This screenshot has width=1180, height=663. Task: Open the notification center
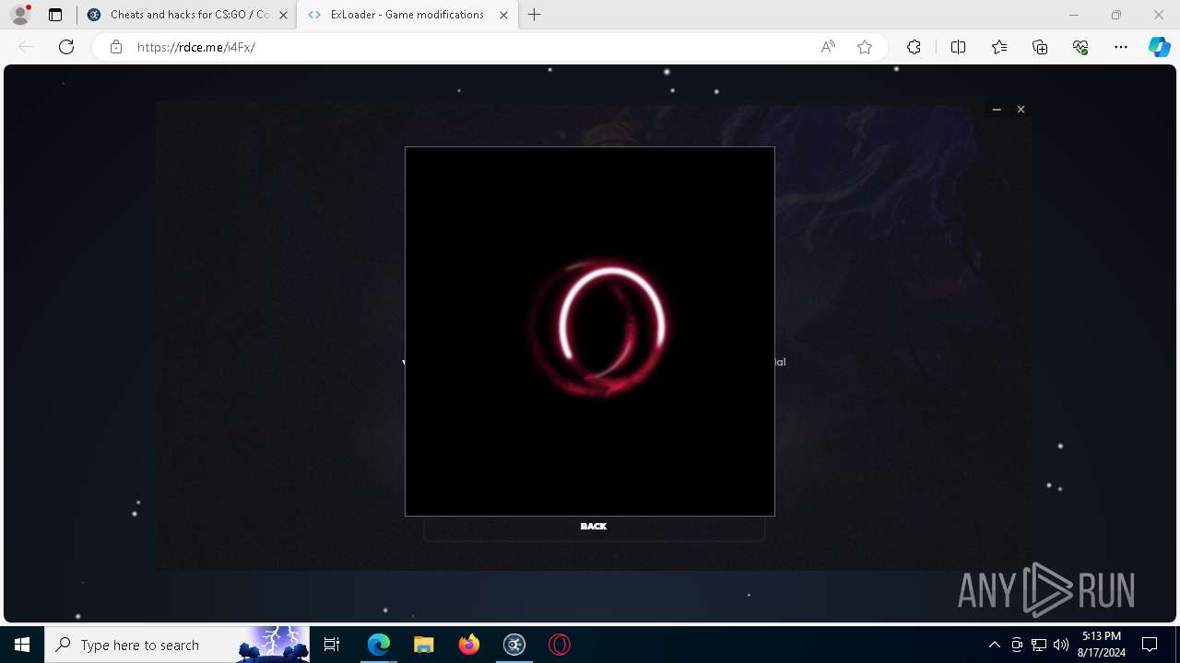(1150, 645)
